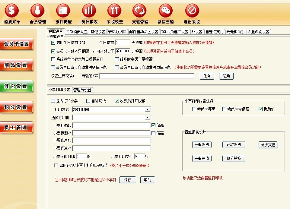Open 消费开单 dollar icon

pos(12,11)
